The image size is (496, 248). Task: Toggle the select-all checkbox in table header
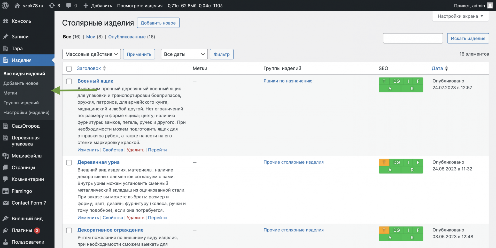coord(69,69)
